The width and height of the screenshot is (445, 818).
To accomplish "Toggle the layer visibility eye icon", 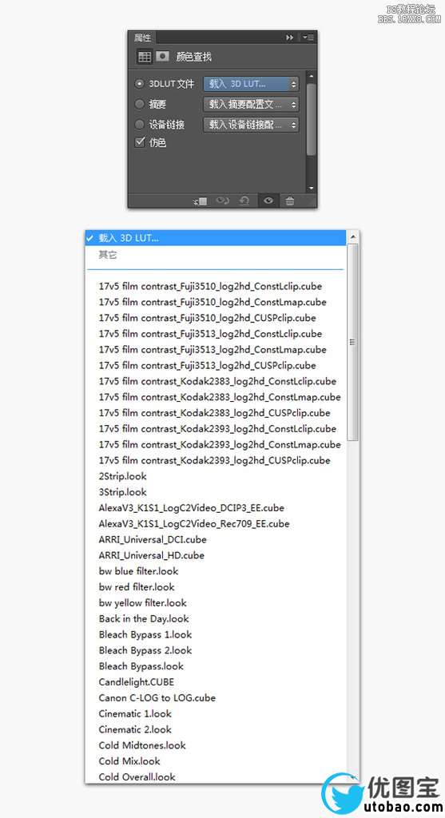I will tap(268, 201).
